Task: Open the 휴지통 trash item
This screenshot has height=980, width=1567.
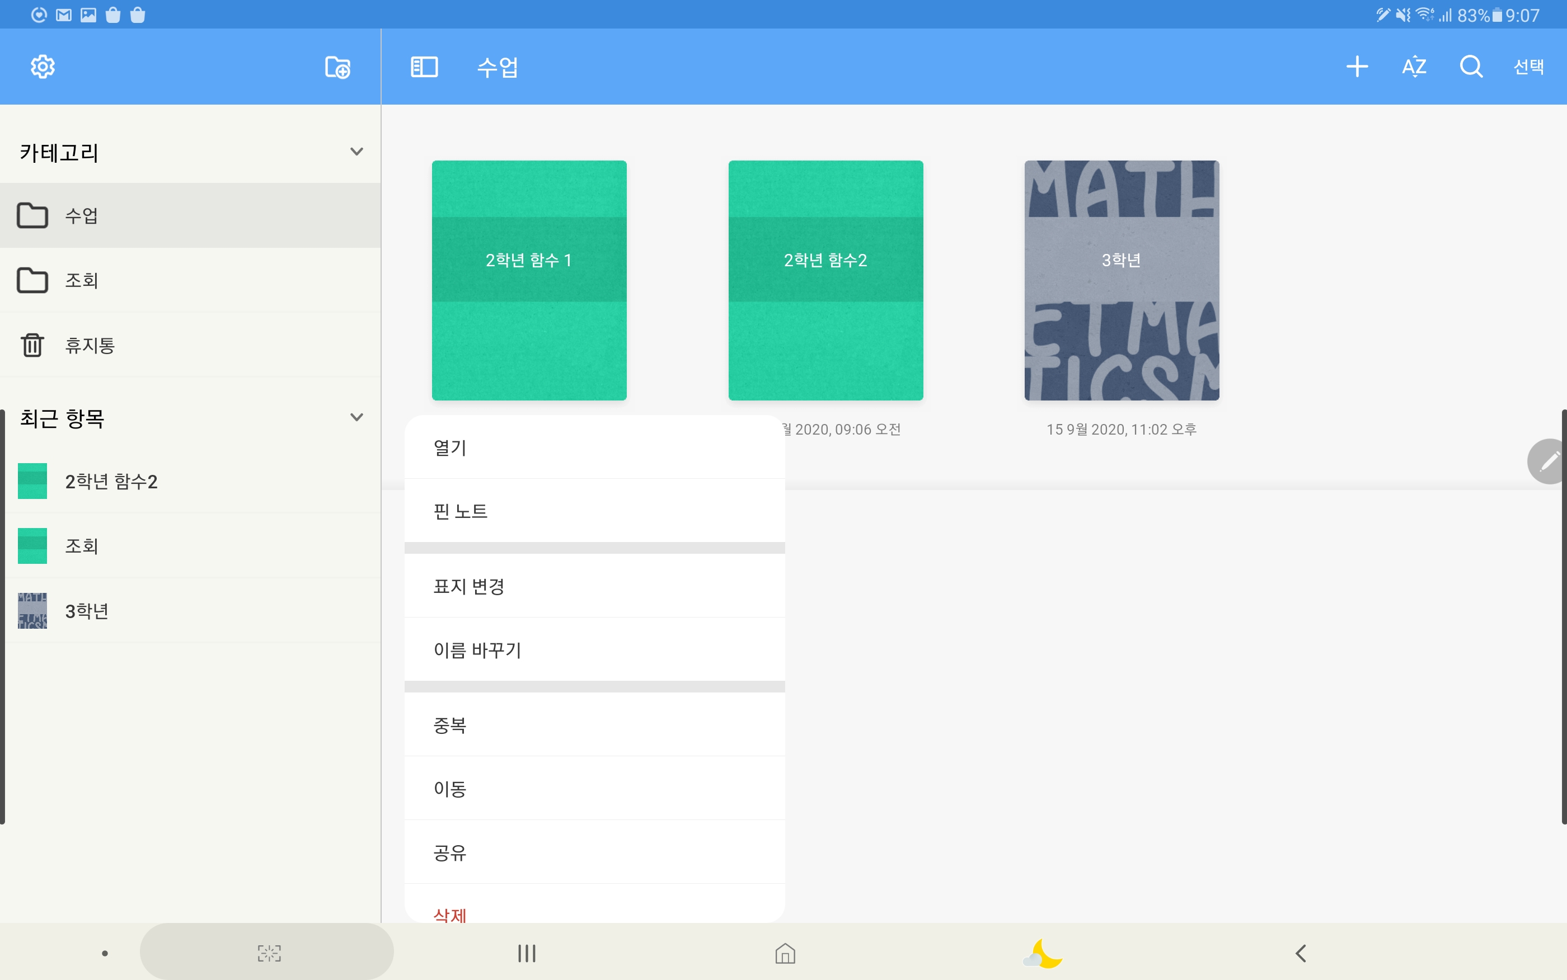Action: [90, 345]
